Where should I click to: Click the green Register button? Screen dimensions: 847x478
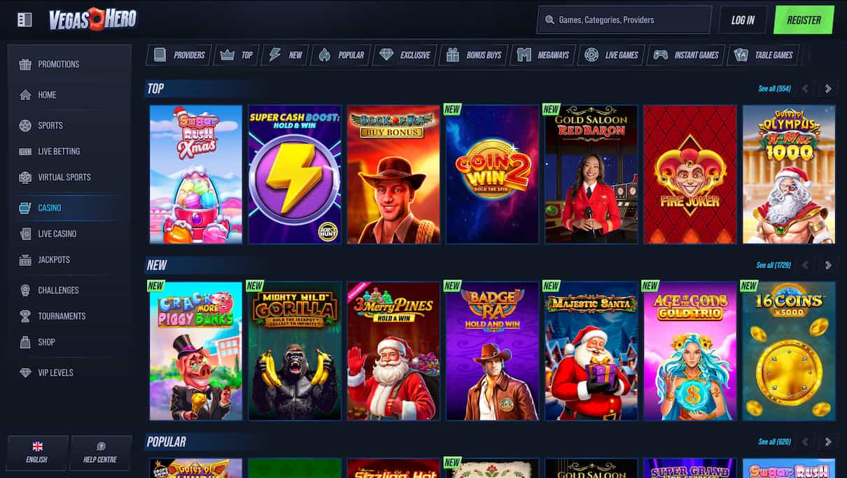(x=804, y=20)
